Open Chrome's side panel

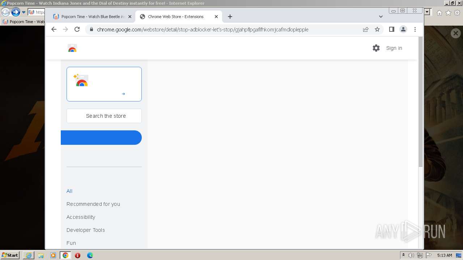pyautogui.click(x=391, y=29)
